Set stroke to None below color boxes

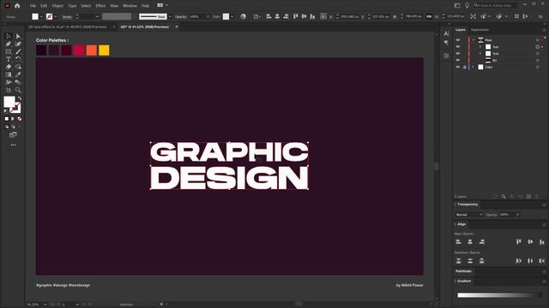(x=20, y=119)
